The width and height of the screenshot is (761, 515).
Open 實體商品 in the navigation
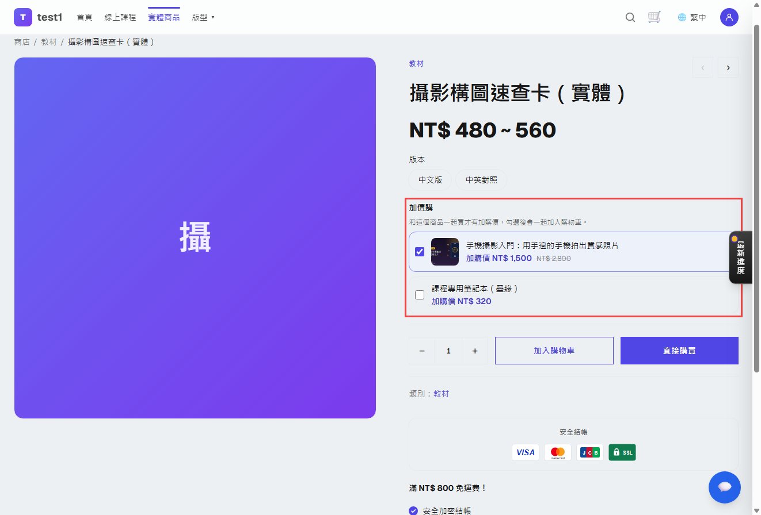click(164, 17)
